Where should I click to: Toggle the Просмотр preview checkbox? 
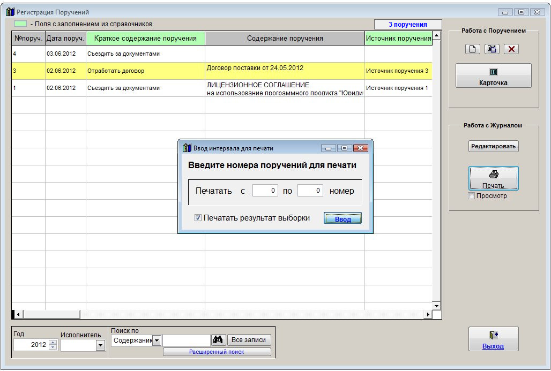coord(472,196)
